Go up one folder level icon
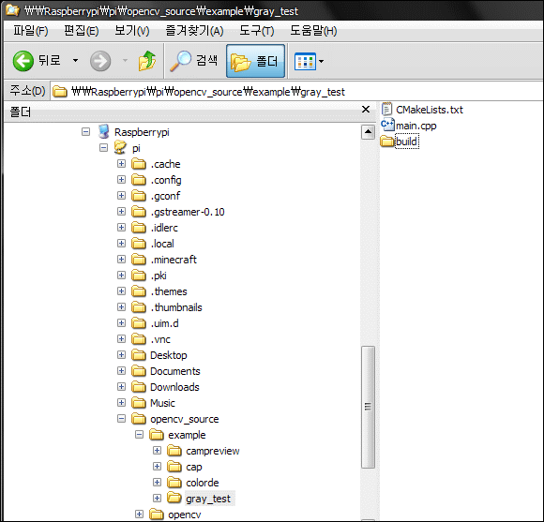Viewport: 544px width, 522px height. pos(147,61)
